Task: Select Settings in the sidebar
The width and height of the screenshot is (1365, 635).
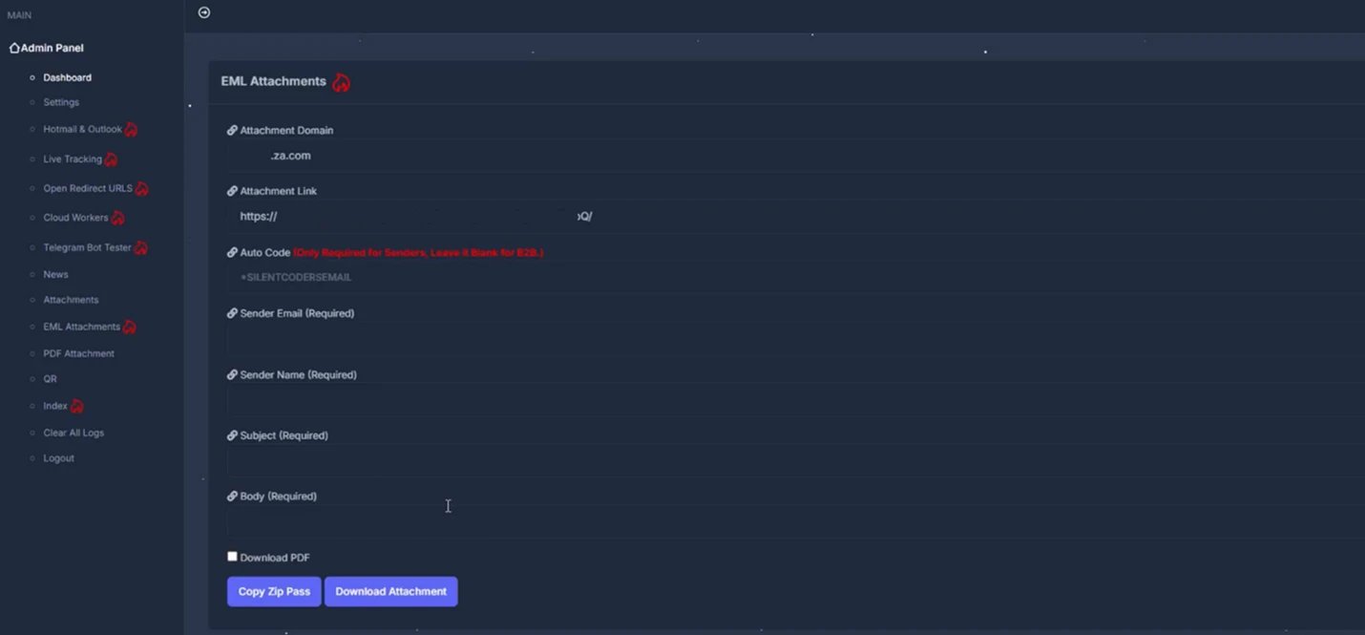Action: (59, 102)
